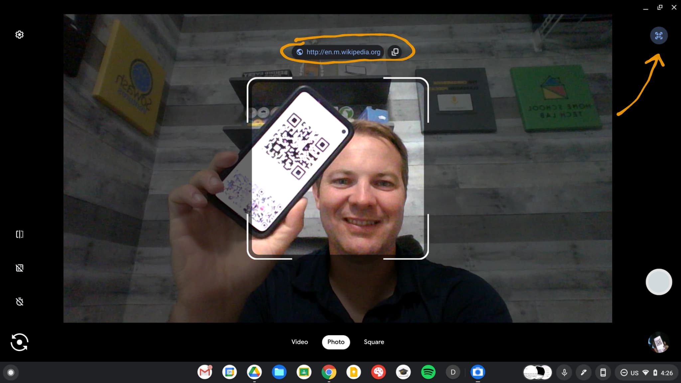Select the Camera app on shelf
This screenshot has width=681, height=383.
coord(478,372)
